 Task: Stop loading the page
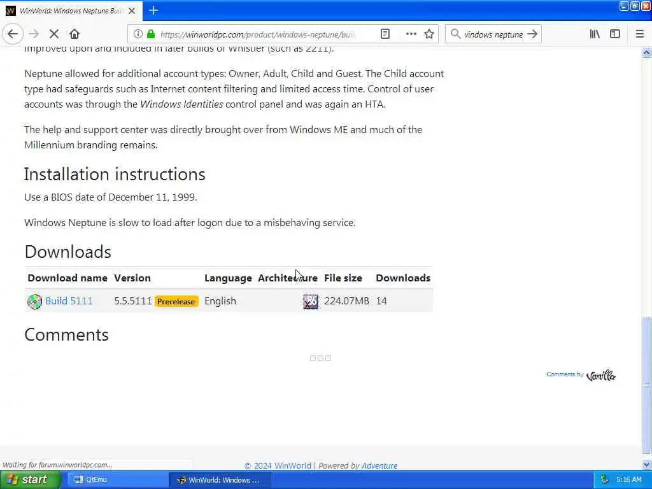54,34
